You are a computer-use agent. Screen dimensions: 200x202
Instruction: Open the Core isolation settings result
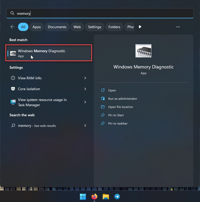(x=49, y=89)
